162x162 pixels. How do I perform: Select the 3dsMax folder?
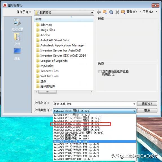click(x=44, y=25)
